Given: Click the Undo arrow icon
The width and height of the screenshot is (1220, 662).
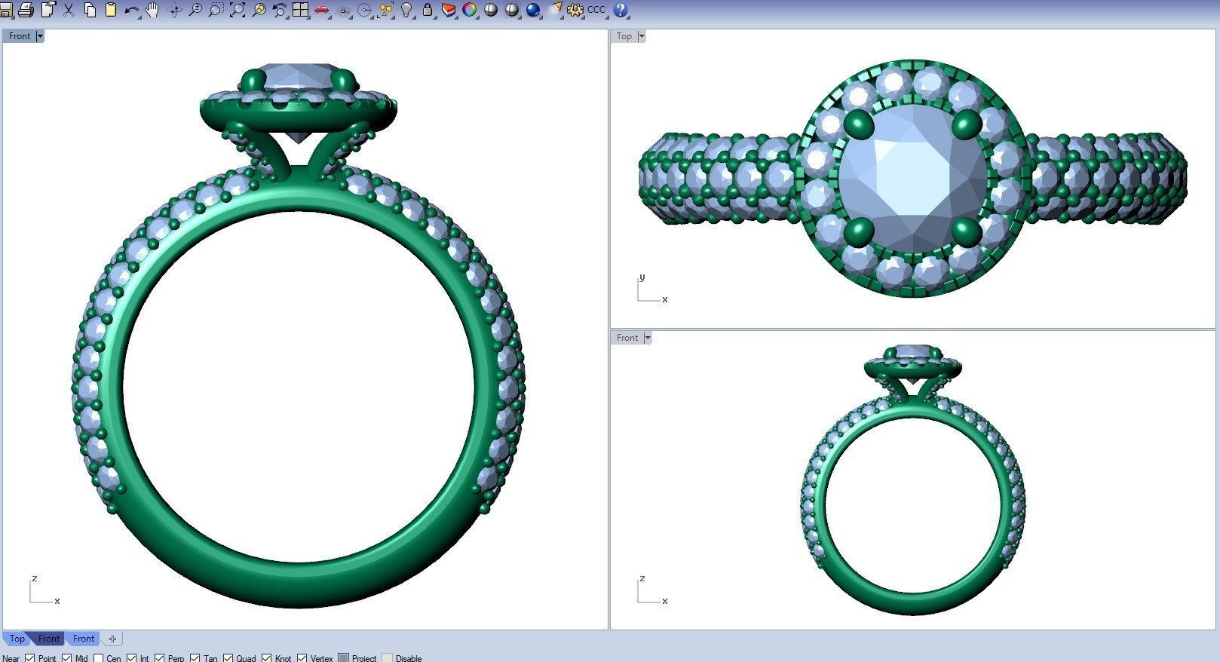Looking at the screenshot, I should 132,10.
